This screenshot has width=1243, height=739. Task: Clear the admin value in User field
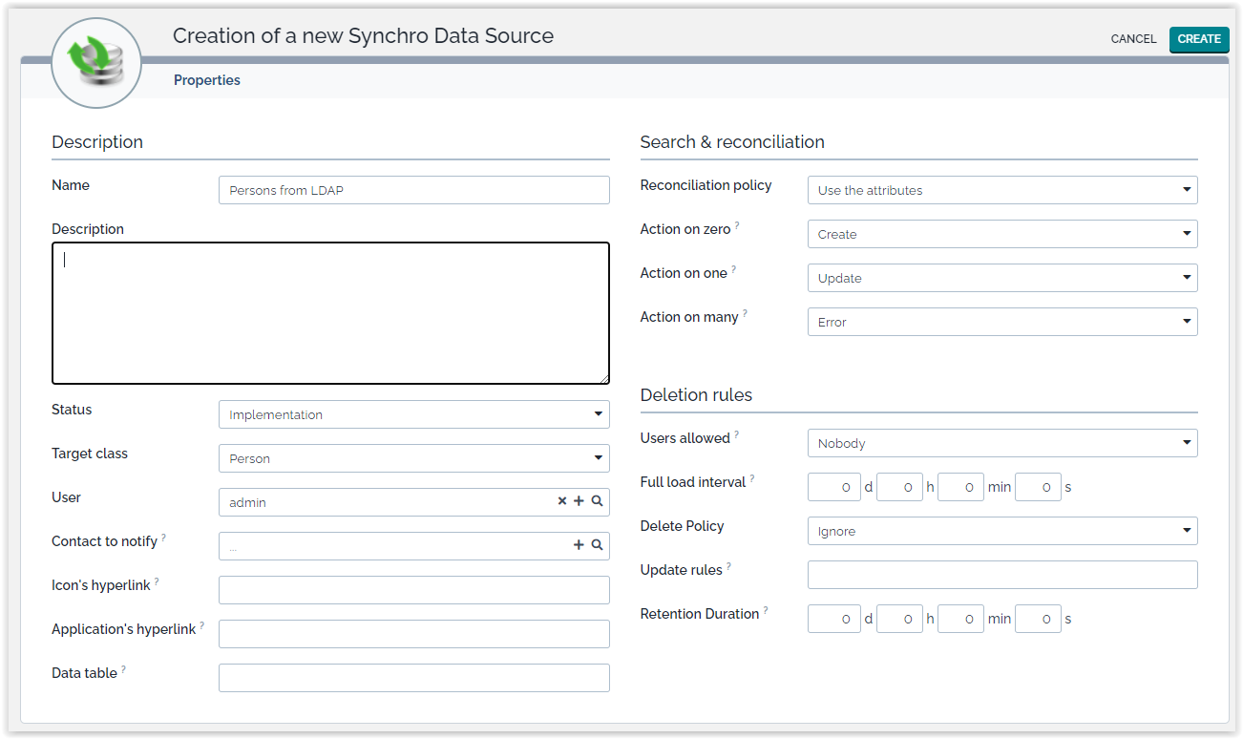pyautogui.click(x=562, y=501)
